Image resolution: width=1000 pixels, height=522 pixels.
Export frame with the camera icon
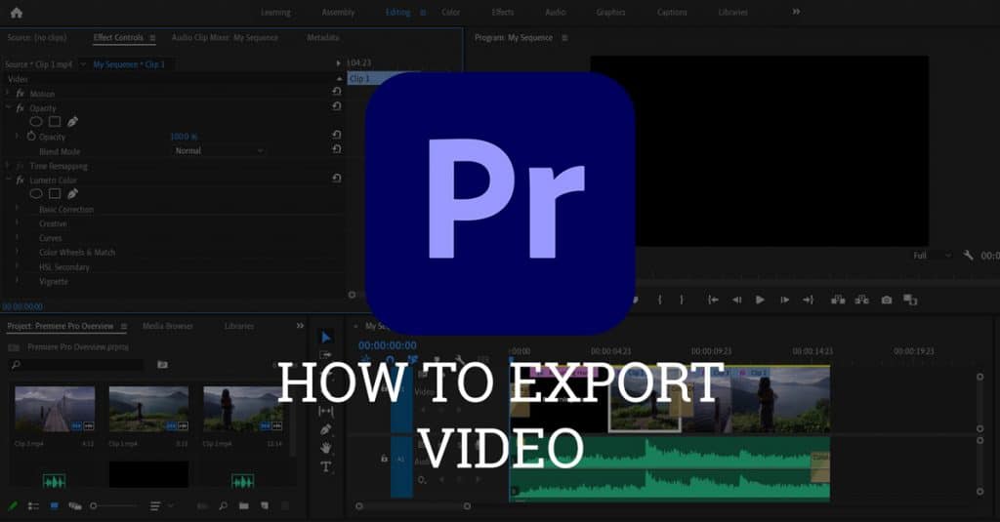tap(887, 300)
